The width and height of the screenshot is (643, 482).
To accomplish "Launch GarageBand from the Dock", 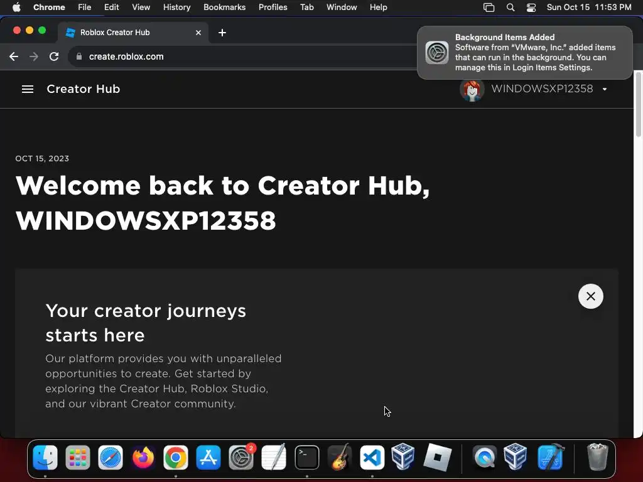I will (x=340, y=458).
